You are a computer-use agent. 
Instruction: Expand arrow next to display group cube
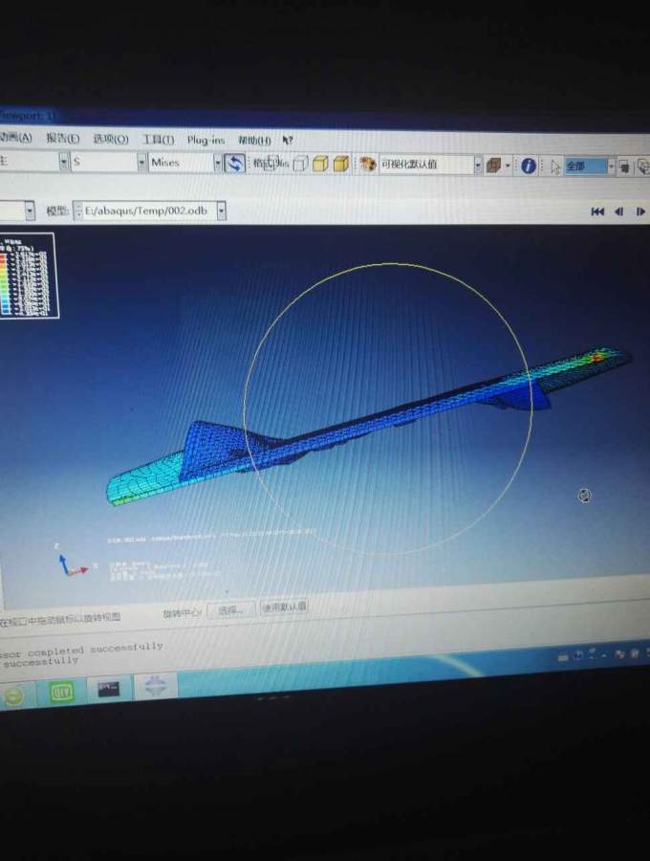(x=508, y=166)
